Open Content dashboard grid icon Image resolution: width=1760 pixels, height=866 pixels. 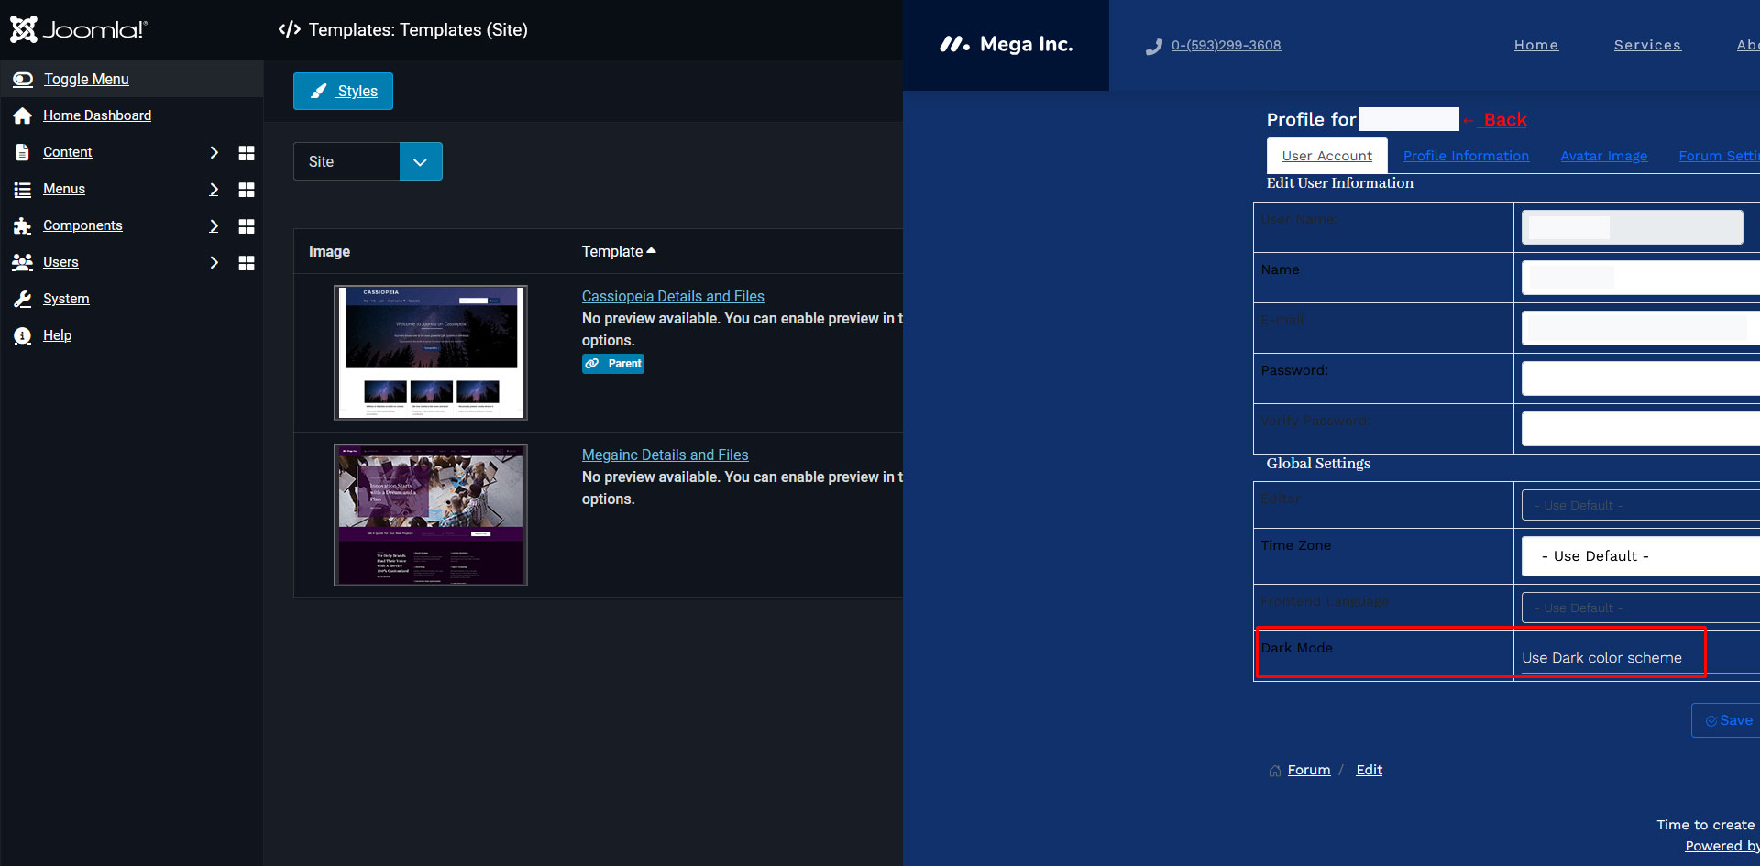tap(246, 153)
